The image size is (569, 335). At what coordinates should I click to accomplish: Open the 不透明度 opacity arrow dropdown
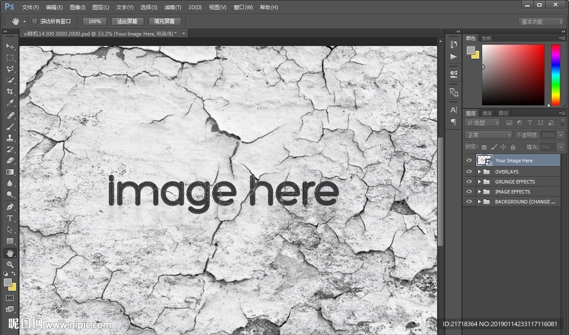561,135
